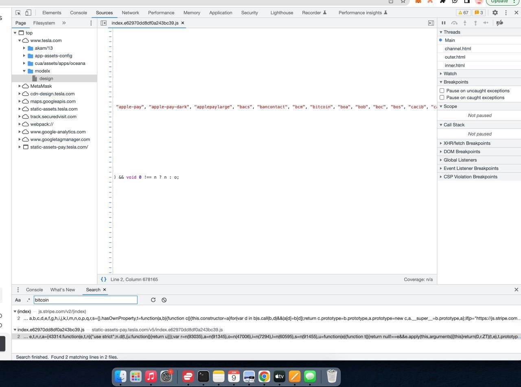This screenshot has width=521, height=387.
Task: Expand the Watch section
Action: click(x=450, y=74)
